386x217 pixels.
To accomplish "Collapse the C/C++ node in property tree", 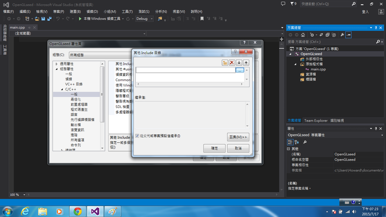I will point(62,89).
